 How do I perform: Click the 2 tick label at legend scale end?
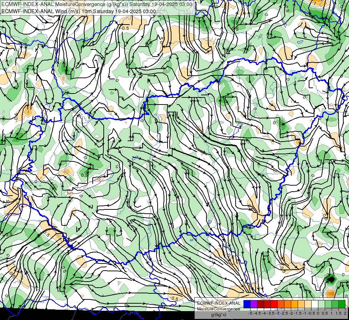(x=345, y=313)
